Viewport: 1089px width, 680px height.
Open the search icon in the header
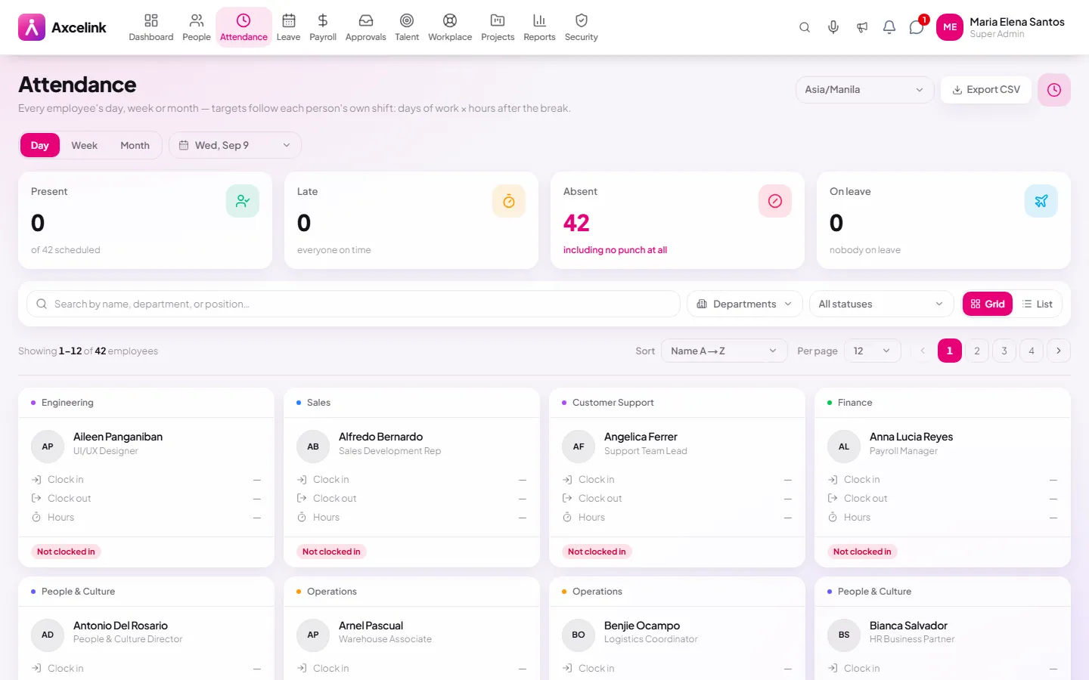805,27
